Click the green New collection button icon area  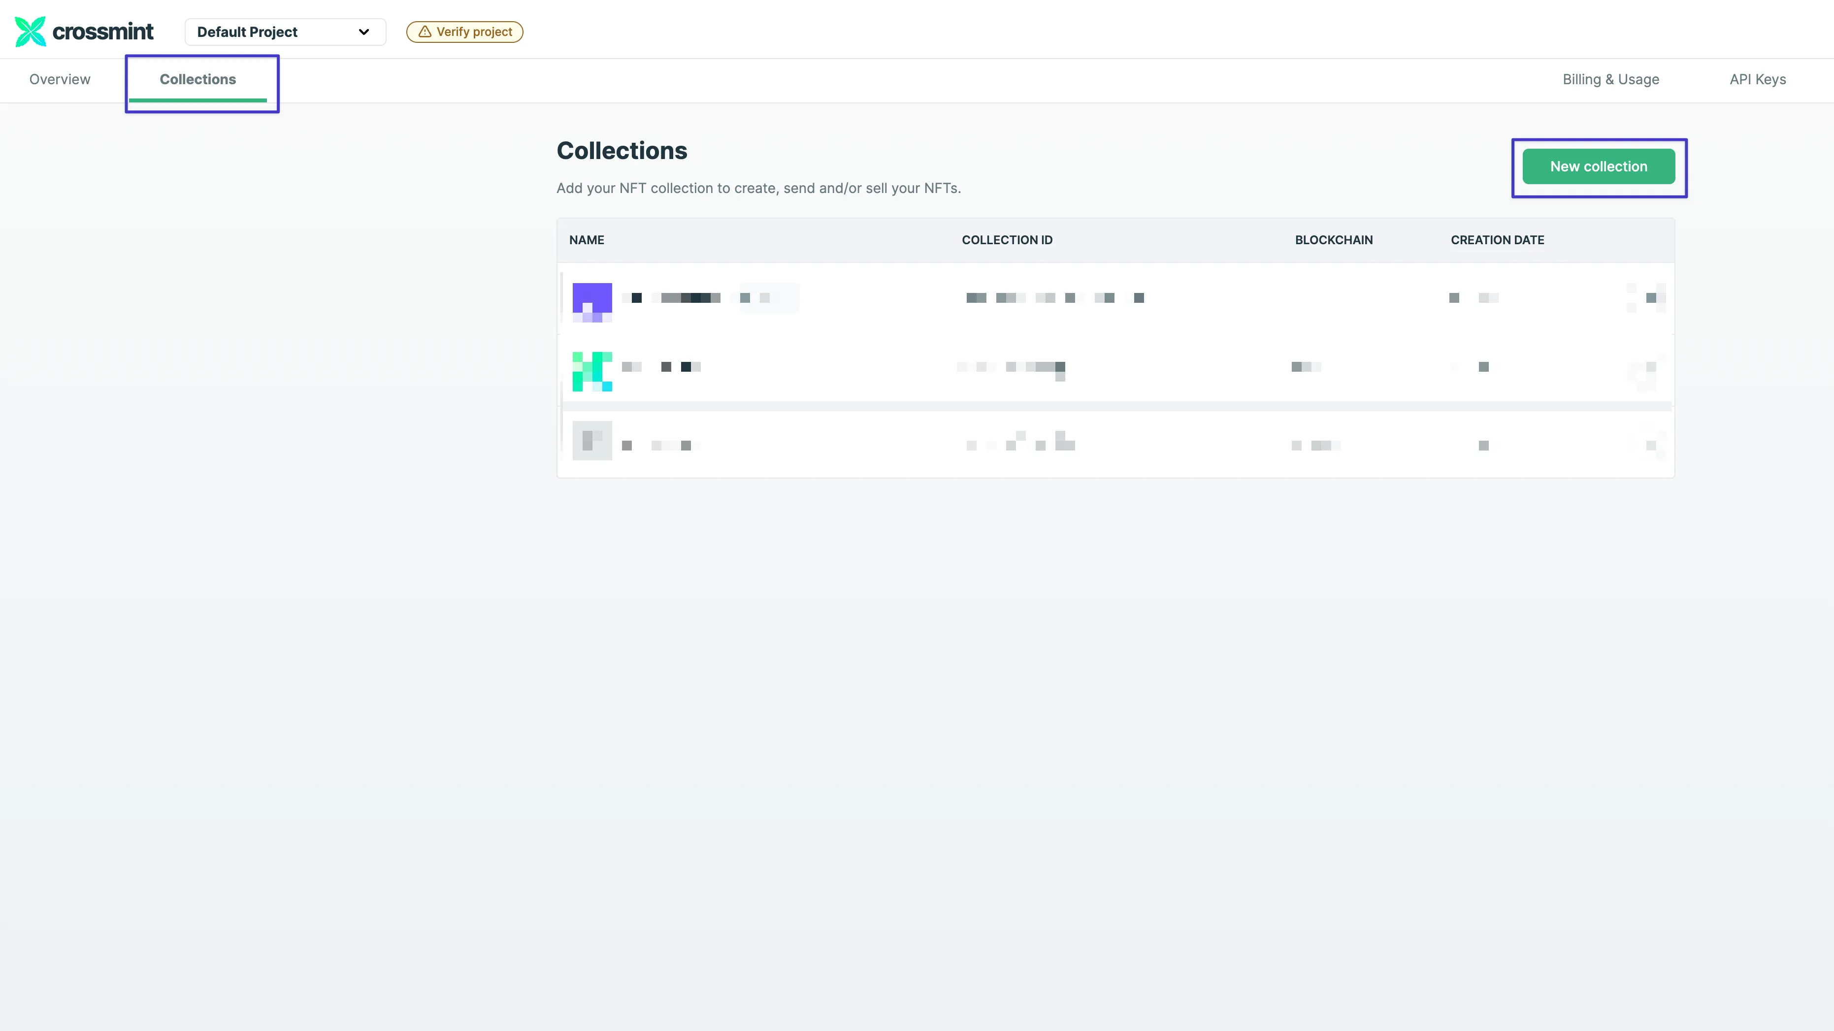pyautogui.click(x=1598, y=166)
